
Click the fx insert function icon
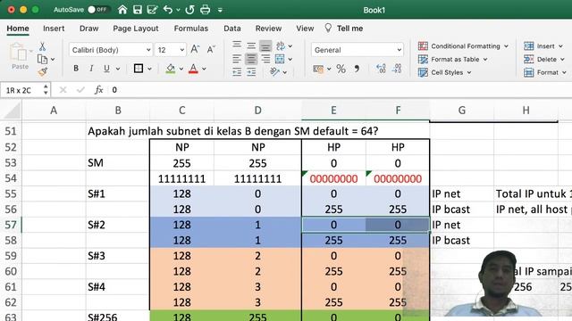(98, 90)
